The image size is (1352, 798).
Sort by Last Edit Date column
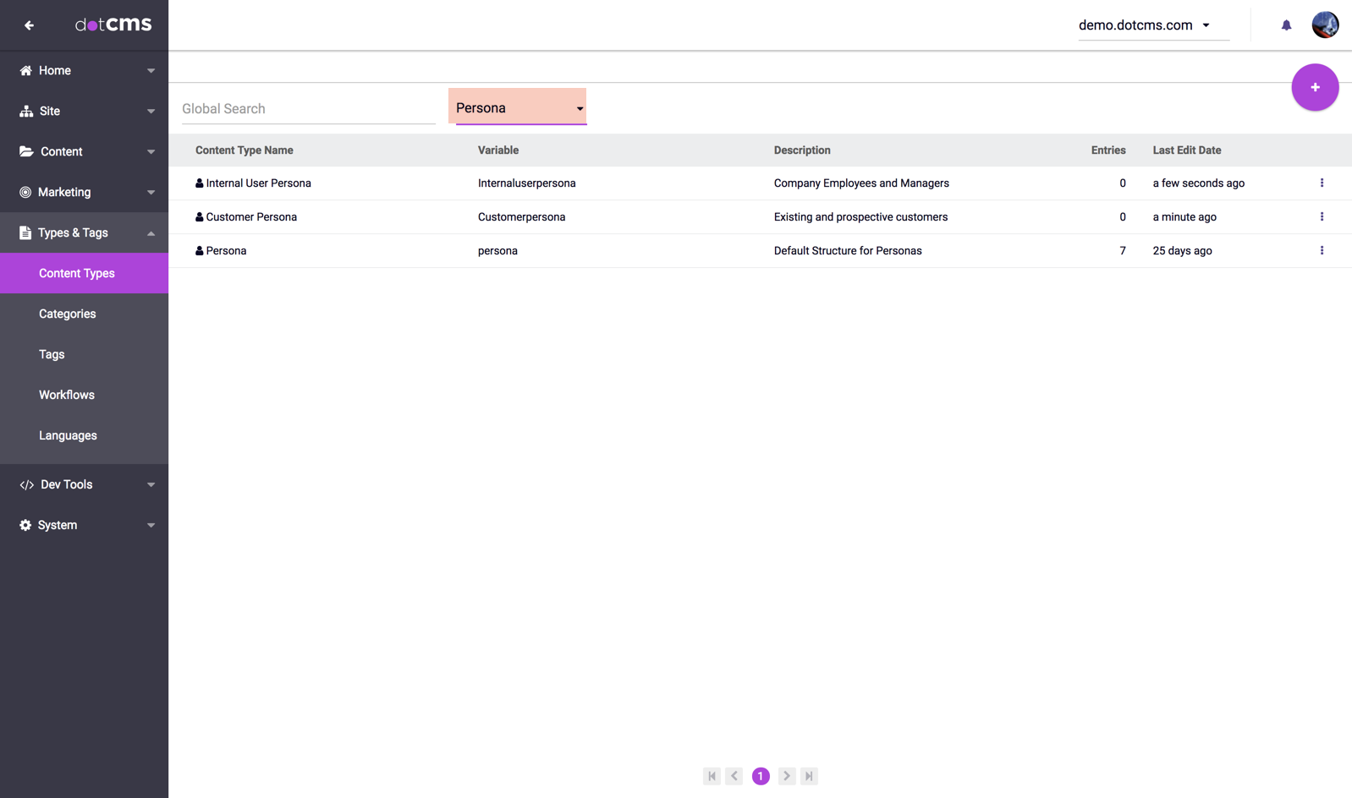(x=1186, y=150)
